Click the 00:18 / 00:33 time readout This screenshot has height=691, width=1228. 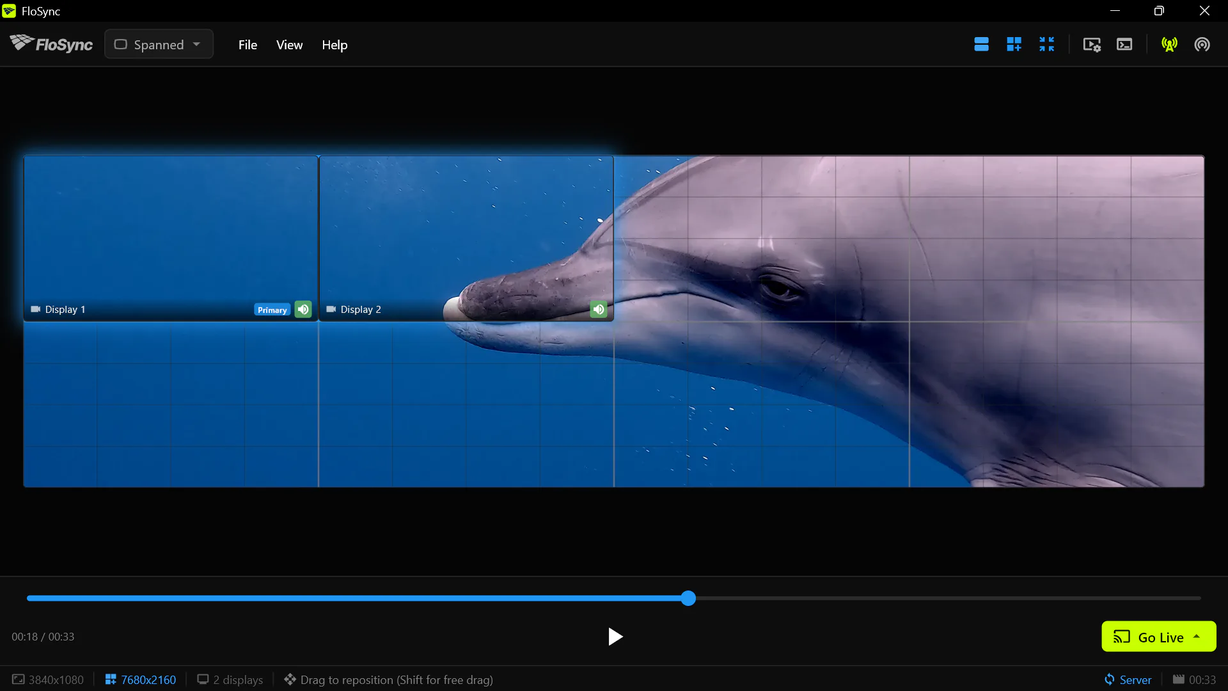coord(43,637)
